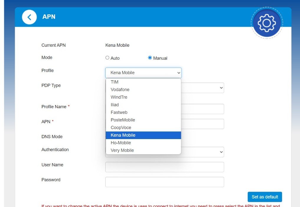
Task: Go back using the arrow icon
Action: coord(29,17)
